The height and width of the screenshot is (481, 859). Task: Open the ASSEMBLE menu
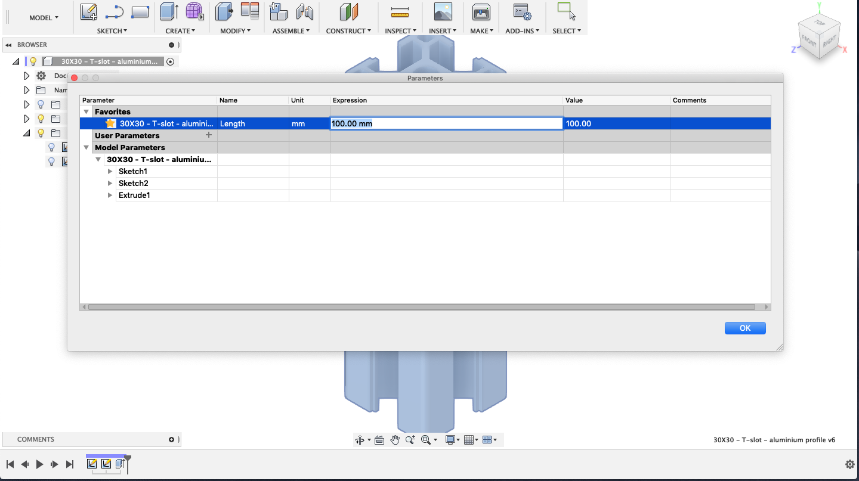click(x=291, y=31)
